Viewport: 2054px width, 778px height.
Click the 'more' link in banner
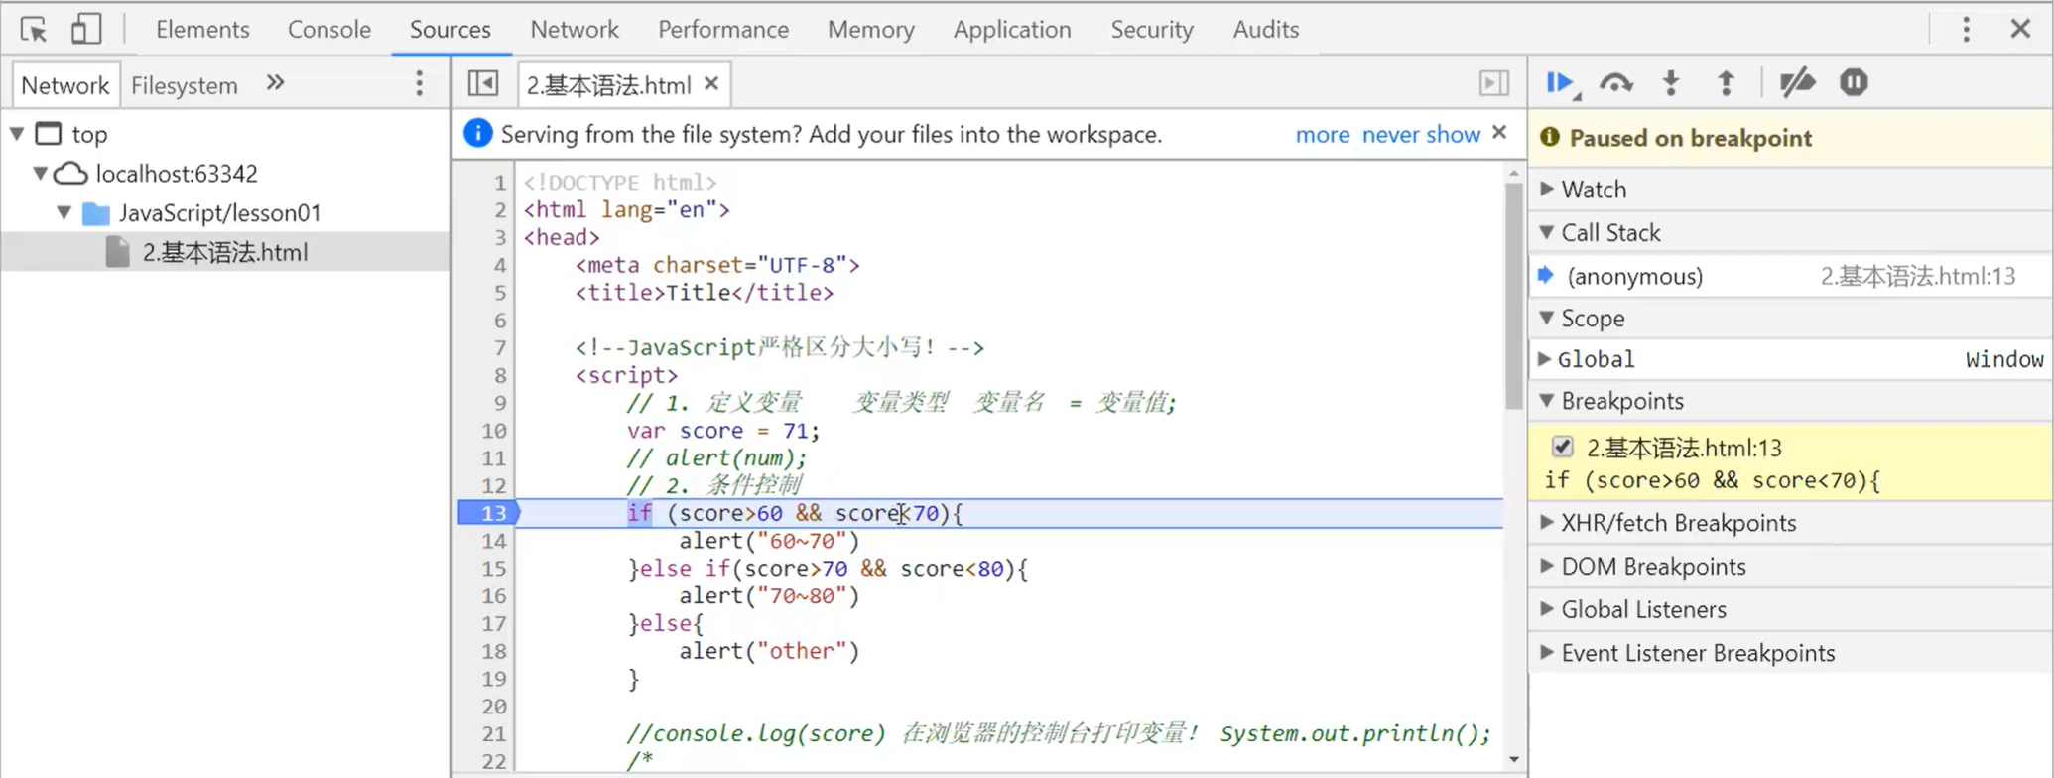click(x=1323, y=134)
